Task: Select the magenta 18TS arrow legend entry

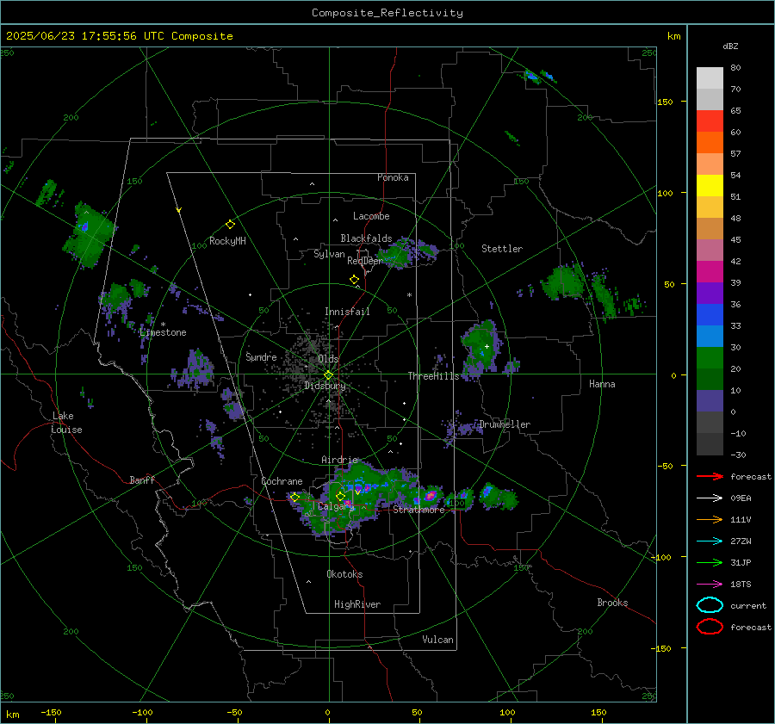Action: pyautogui.click(x=710, y=585)
